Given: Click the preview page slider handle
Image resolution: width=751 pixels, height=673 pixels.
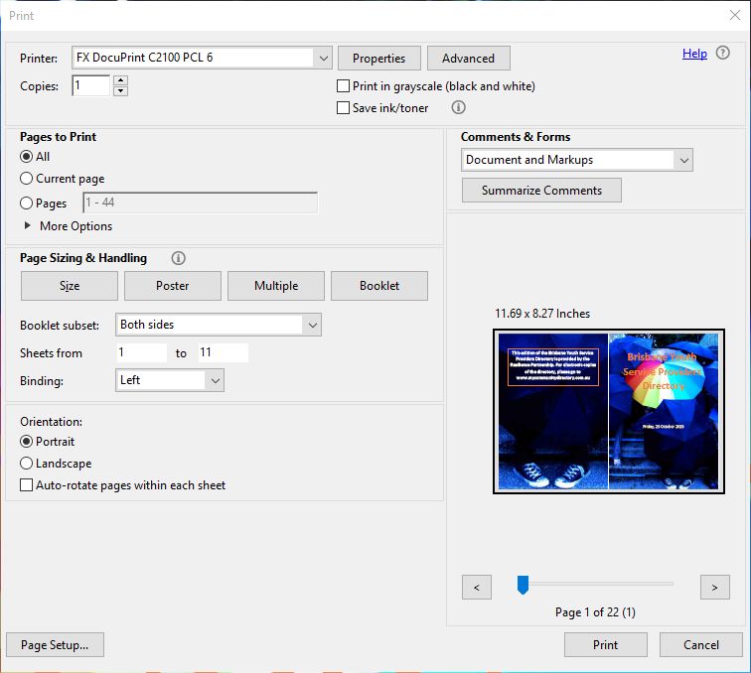Looking at the screenshot, I should [523, 585].
